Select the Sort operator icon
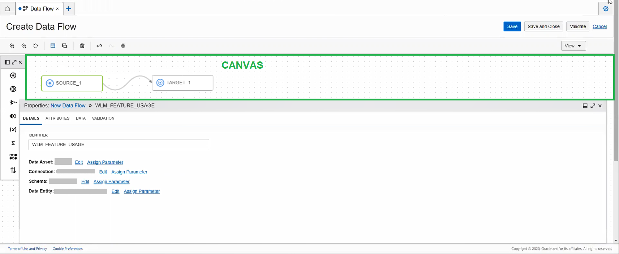 (13, 170)
